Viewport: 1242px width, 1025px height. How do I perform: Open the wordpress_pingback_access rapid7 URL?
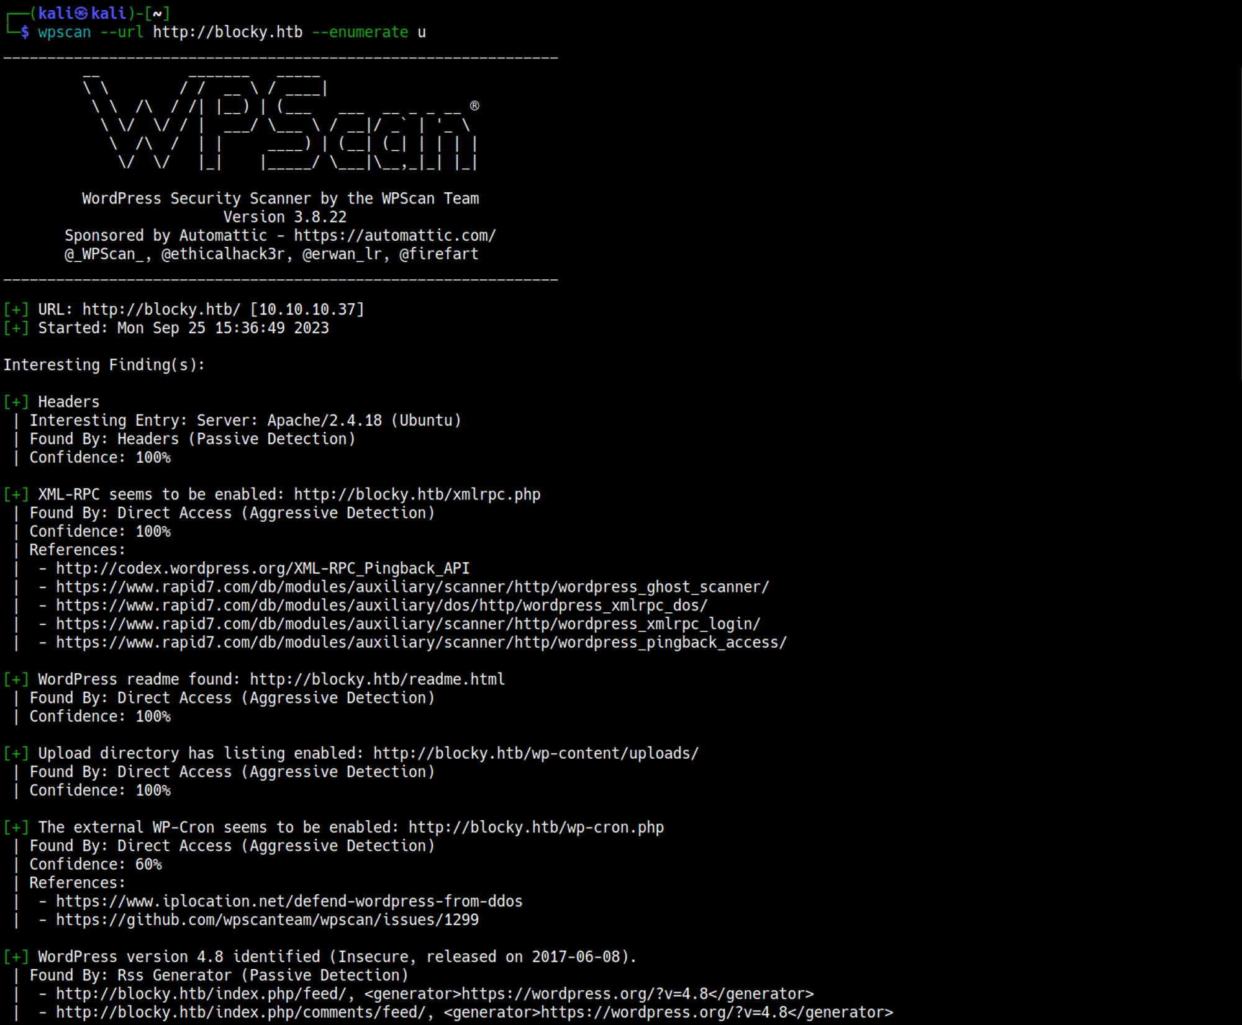click(x=421, y=642)
